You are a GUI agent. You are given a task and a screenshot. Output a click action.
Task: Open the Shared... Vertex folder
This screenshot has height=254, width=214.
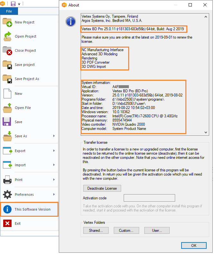tap(96, 231)
